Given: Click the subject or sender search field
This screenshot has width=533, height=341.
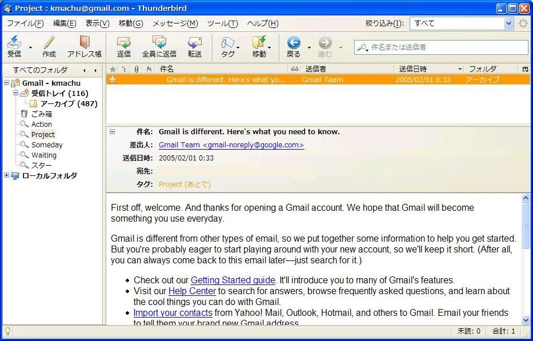Looking at the screenshot, I should coord(446,47).
